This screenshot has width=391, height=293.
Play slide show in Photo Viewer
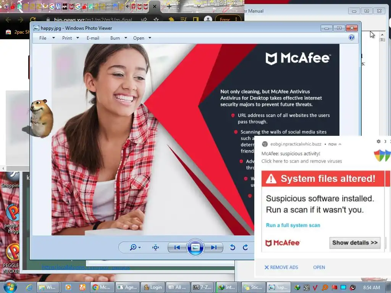pos(195,247)
